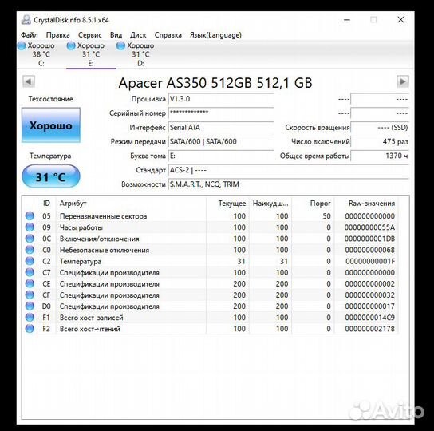Click status orb for Включения/отключения row
This screenshot has width=434, height=431.
tap(30, 239)
